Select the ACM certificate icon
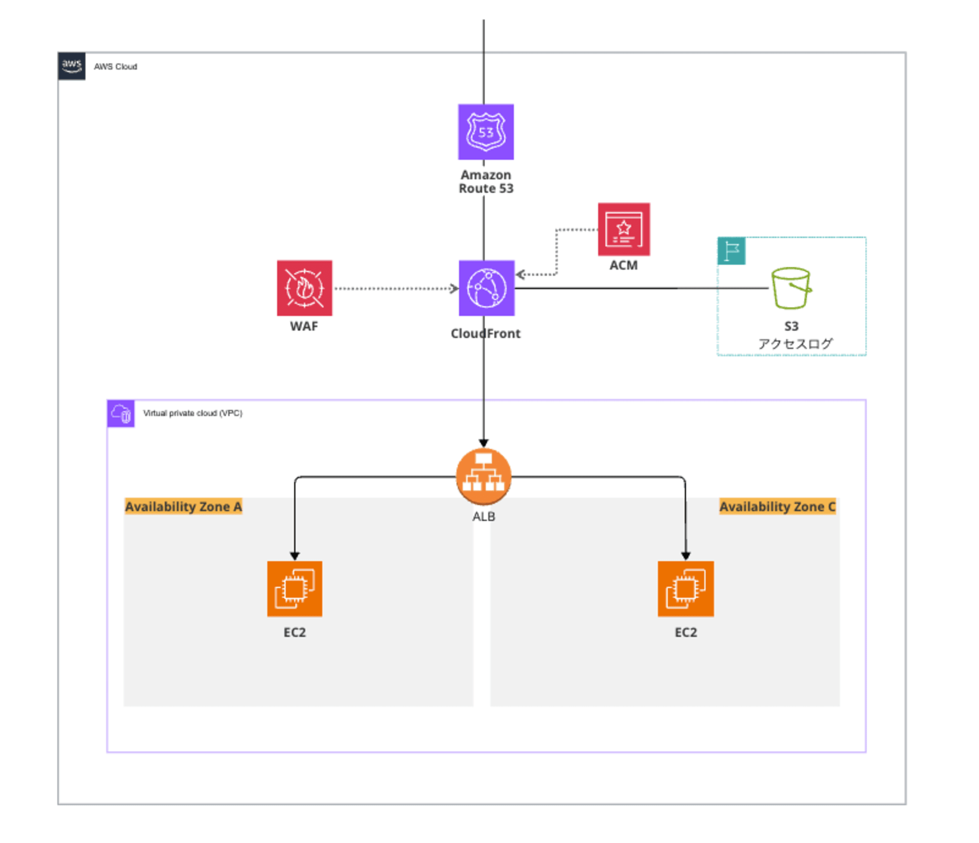Viewport: 979px width, 843px height. coord(624,229)
